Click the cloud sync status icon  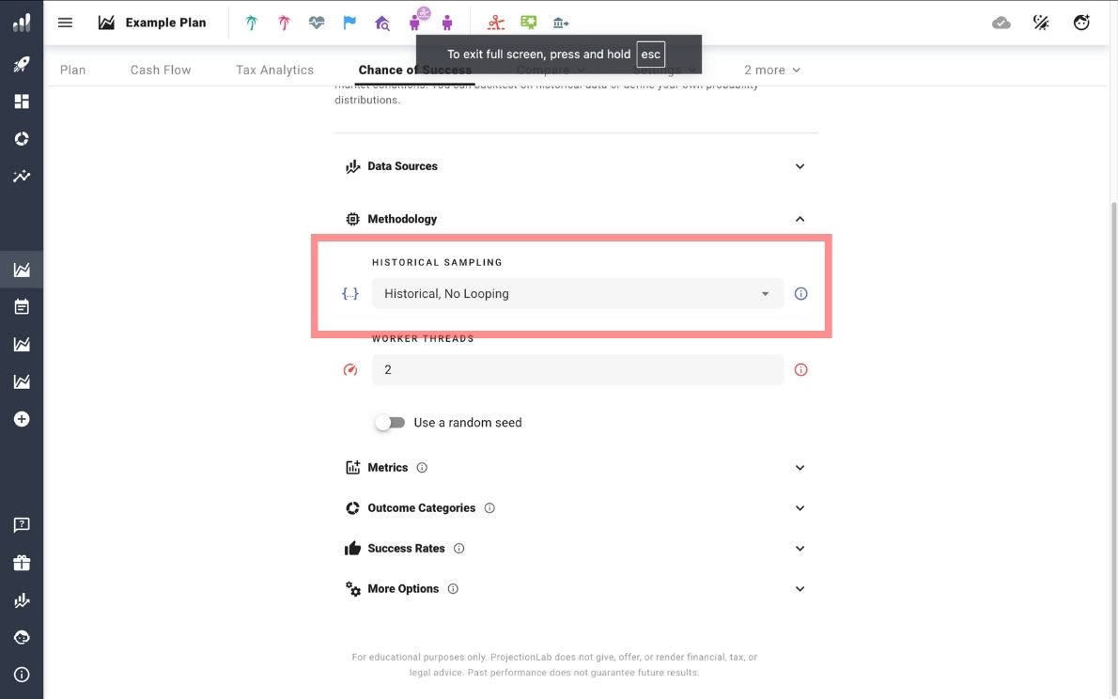pos(1002,23)
